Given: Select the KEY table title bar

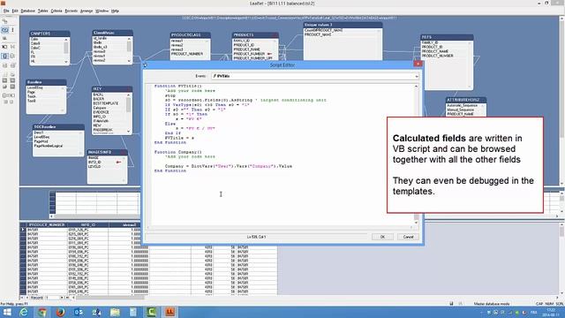Looking at the screenshot, I should click(x=112, y=88).
